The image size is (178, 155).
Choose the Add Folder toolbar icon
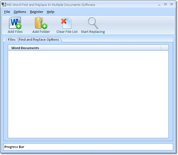(x=41, y=23)
